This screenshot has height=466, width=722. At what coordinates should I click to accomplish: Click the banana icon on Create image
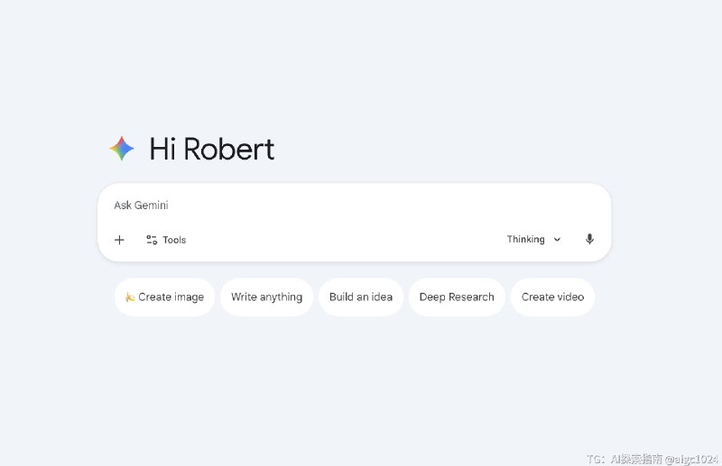point(130,297)
